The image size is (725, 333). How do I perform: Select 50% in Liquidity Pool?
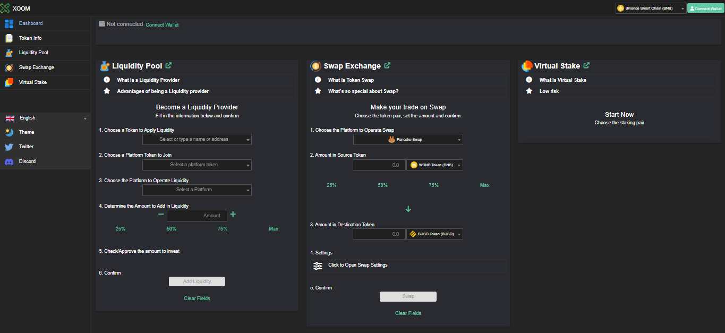pos(172,229)
